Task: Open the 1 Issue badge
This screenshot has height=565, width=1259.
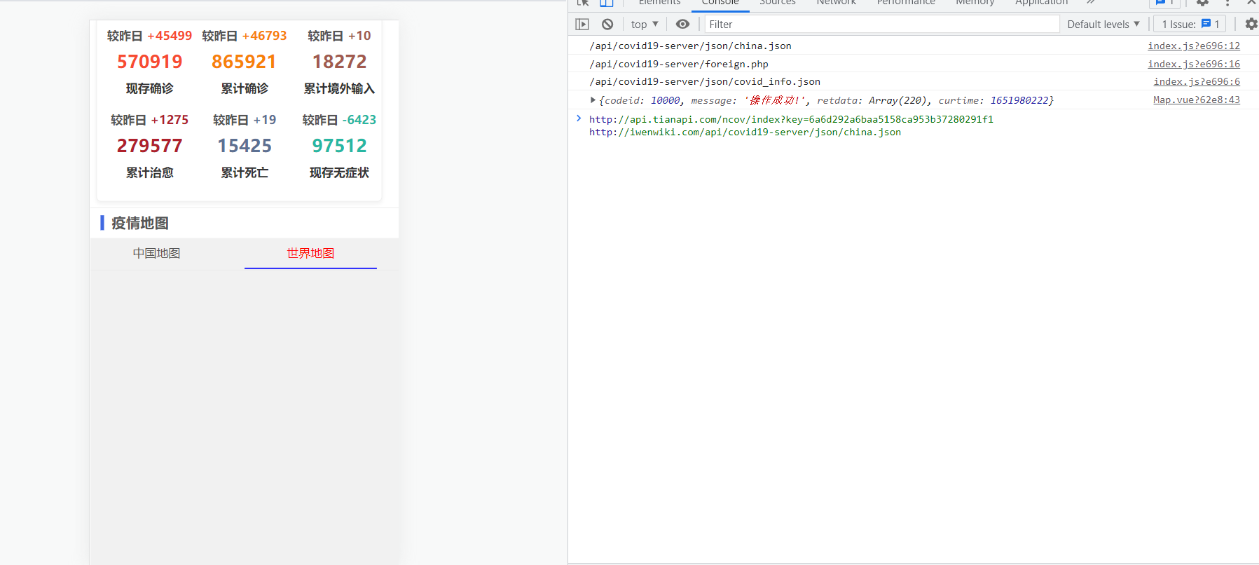Action: click(1190, 24)
